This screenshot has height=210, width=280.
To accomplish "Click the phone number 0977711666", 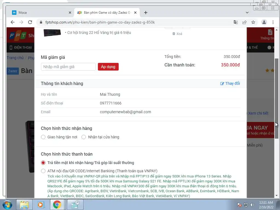I will pyautogui.click(x=110, y=103).
